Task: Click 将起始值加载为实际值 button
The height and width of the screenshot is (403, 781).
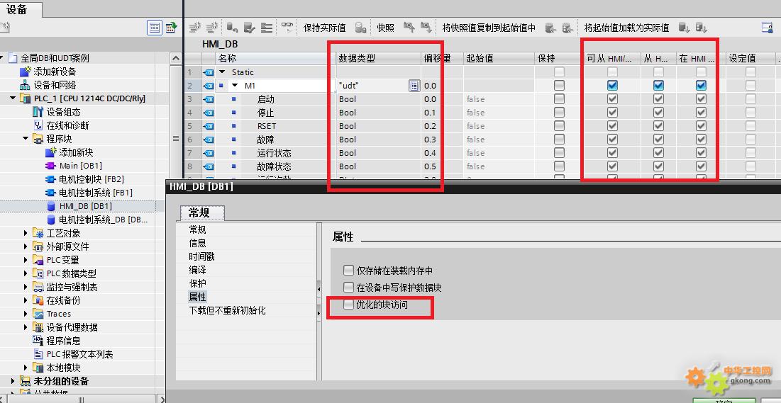Action: tap(626, 28)
